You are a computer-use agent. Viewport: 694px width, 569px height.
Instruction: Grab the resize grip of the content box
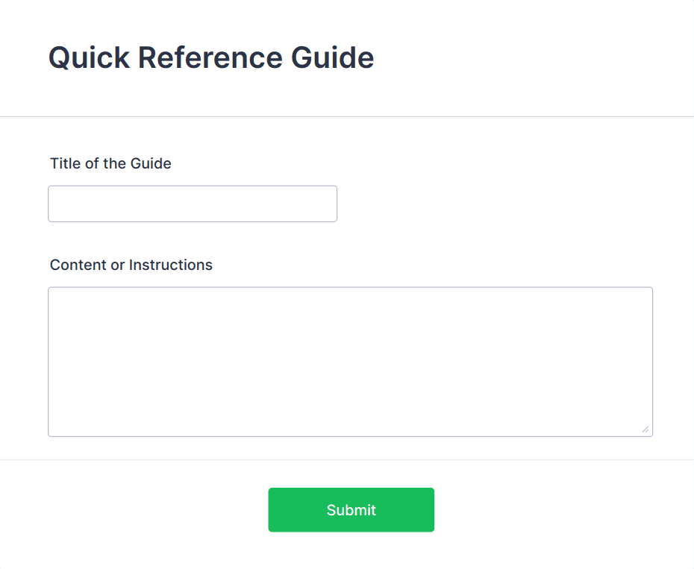coord(645,429)
